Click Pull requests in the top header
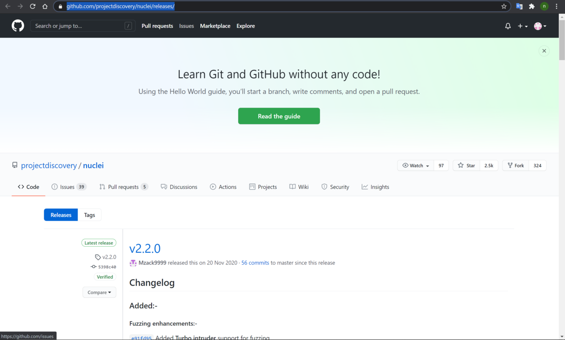The image size is (565, 340). pos(157,26)
